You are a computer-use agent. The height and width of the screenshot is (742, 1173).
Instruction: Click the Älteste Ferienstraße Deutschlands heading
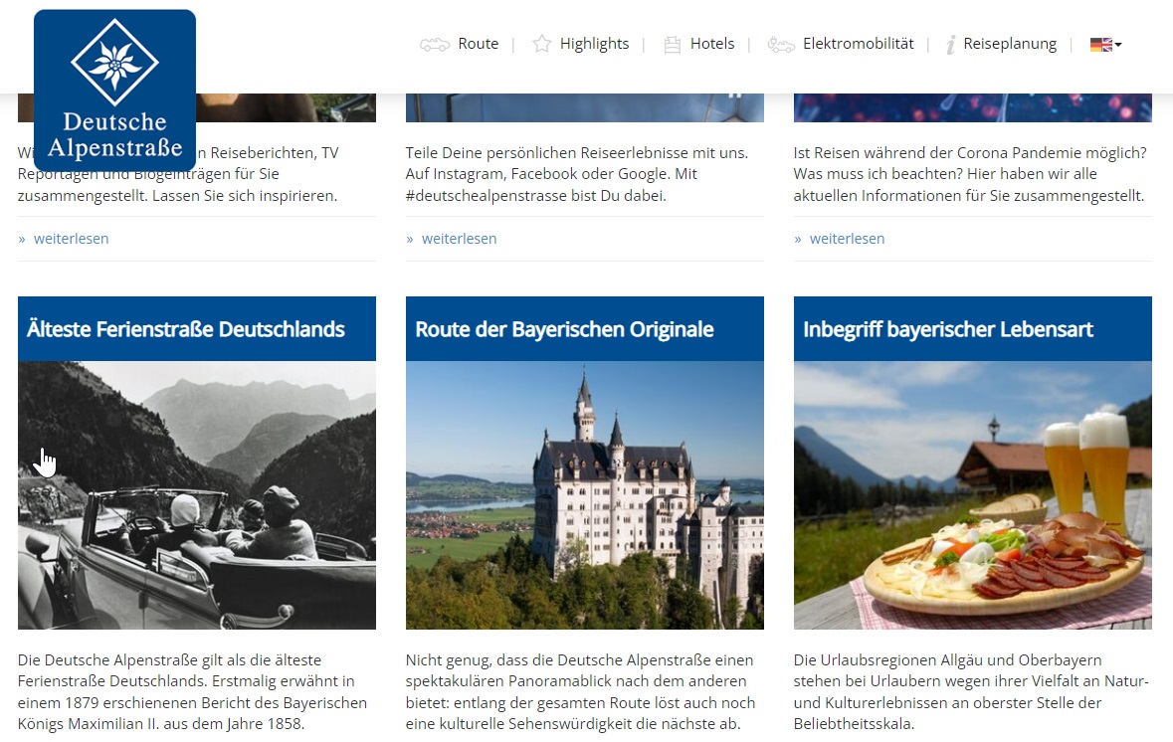(x=185, y=329)
